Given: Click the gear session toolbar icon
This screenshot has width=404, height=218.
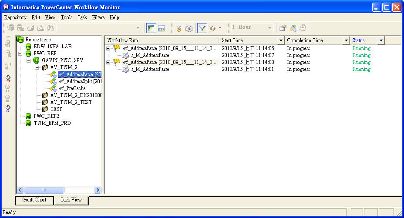Looking at the screenshot, I should coord(303,28).
